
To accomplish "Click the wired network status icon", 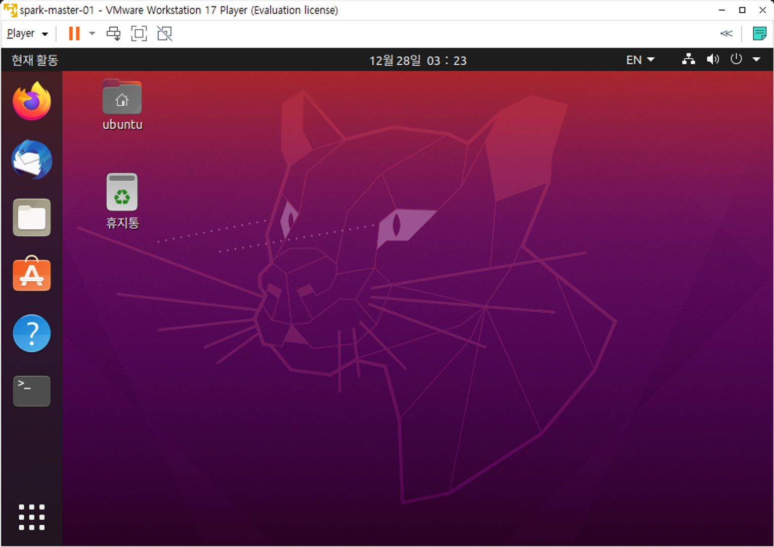I will point(688,60).
